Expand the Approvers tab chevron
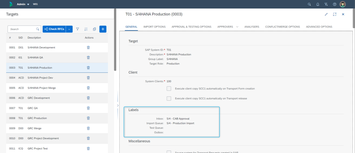 point(237,27)
